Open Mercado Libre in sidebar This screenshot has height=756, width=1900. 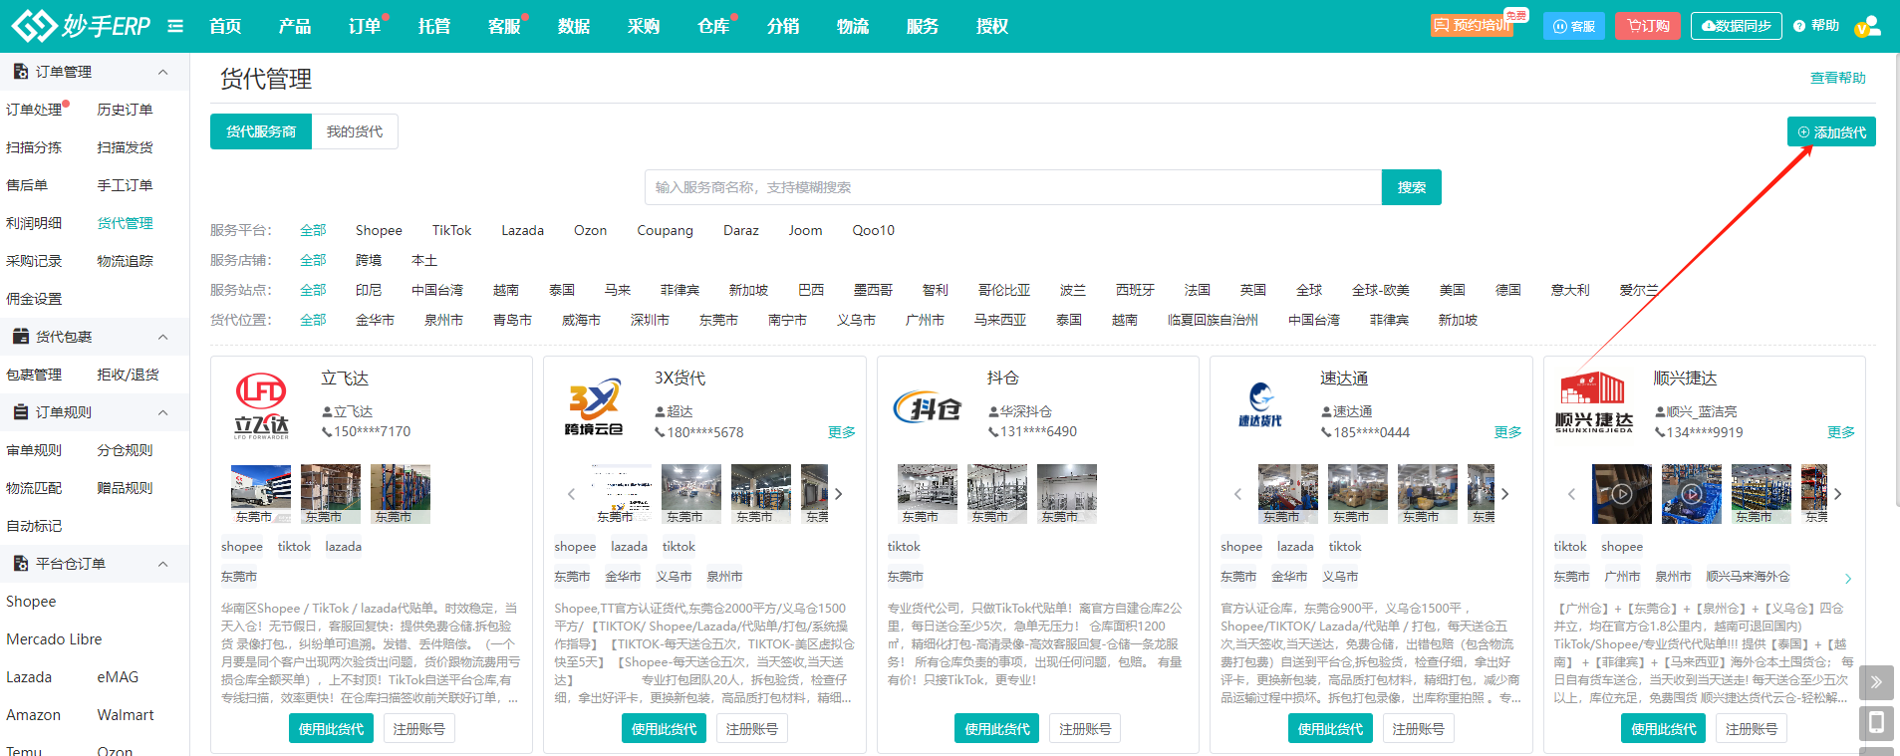(54, 639)
